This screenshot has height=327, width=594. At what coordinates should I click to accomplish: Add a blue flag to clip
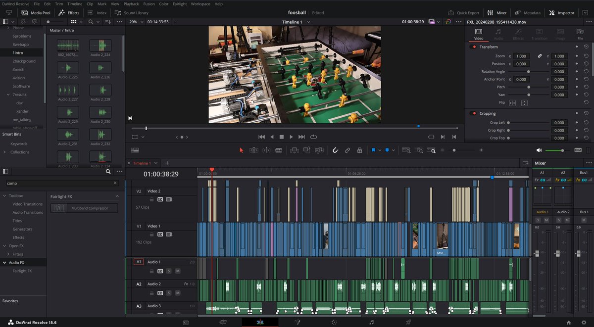click(373, 150)
